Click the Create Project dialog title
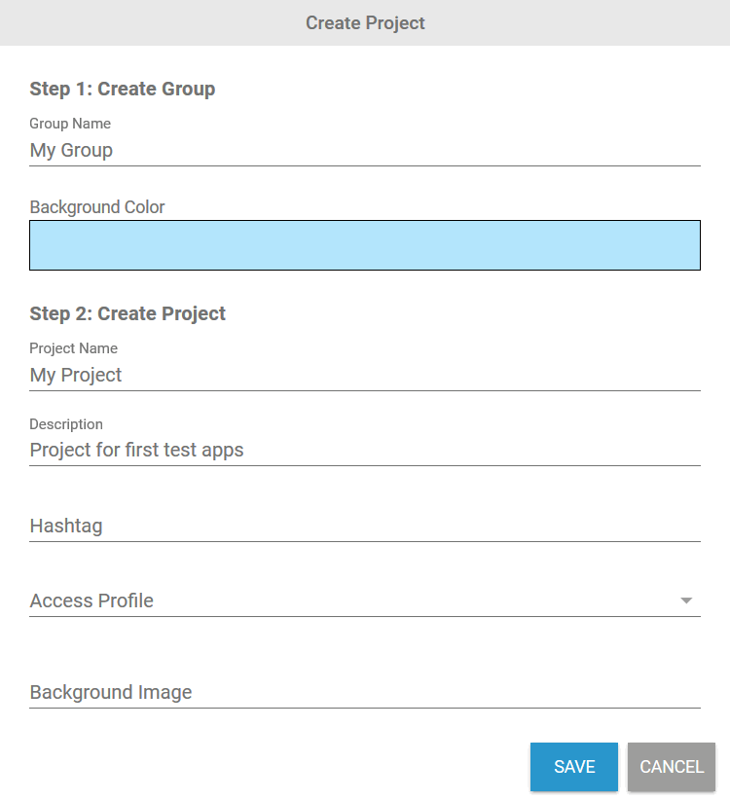 click(365, 22)
